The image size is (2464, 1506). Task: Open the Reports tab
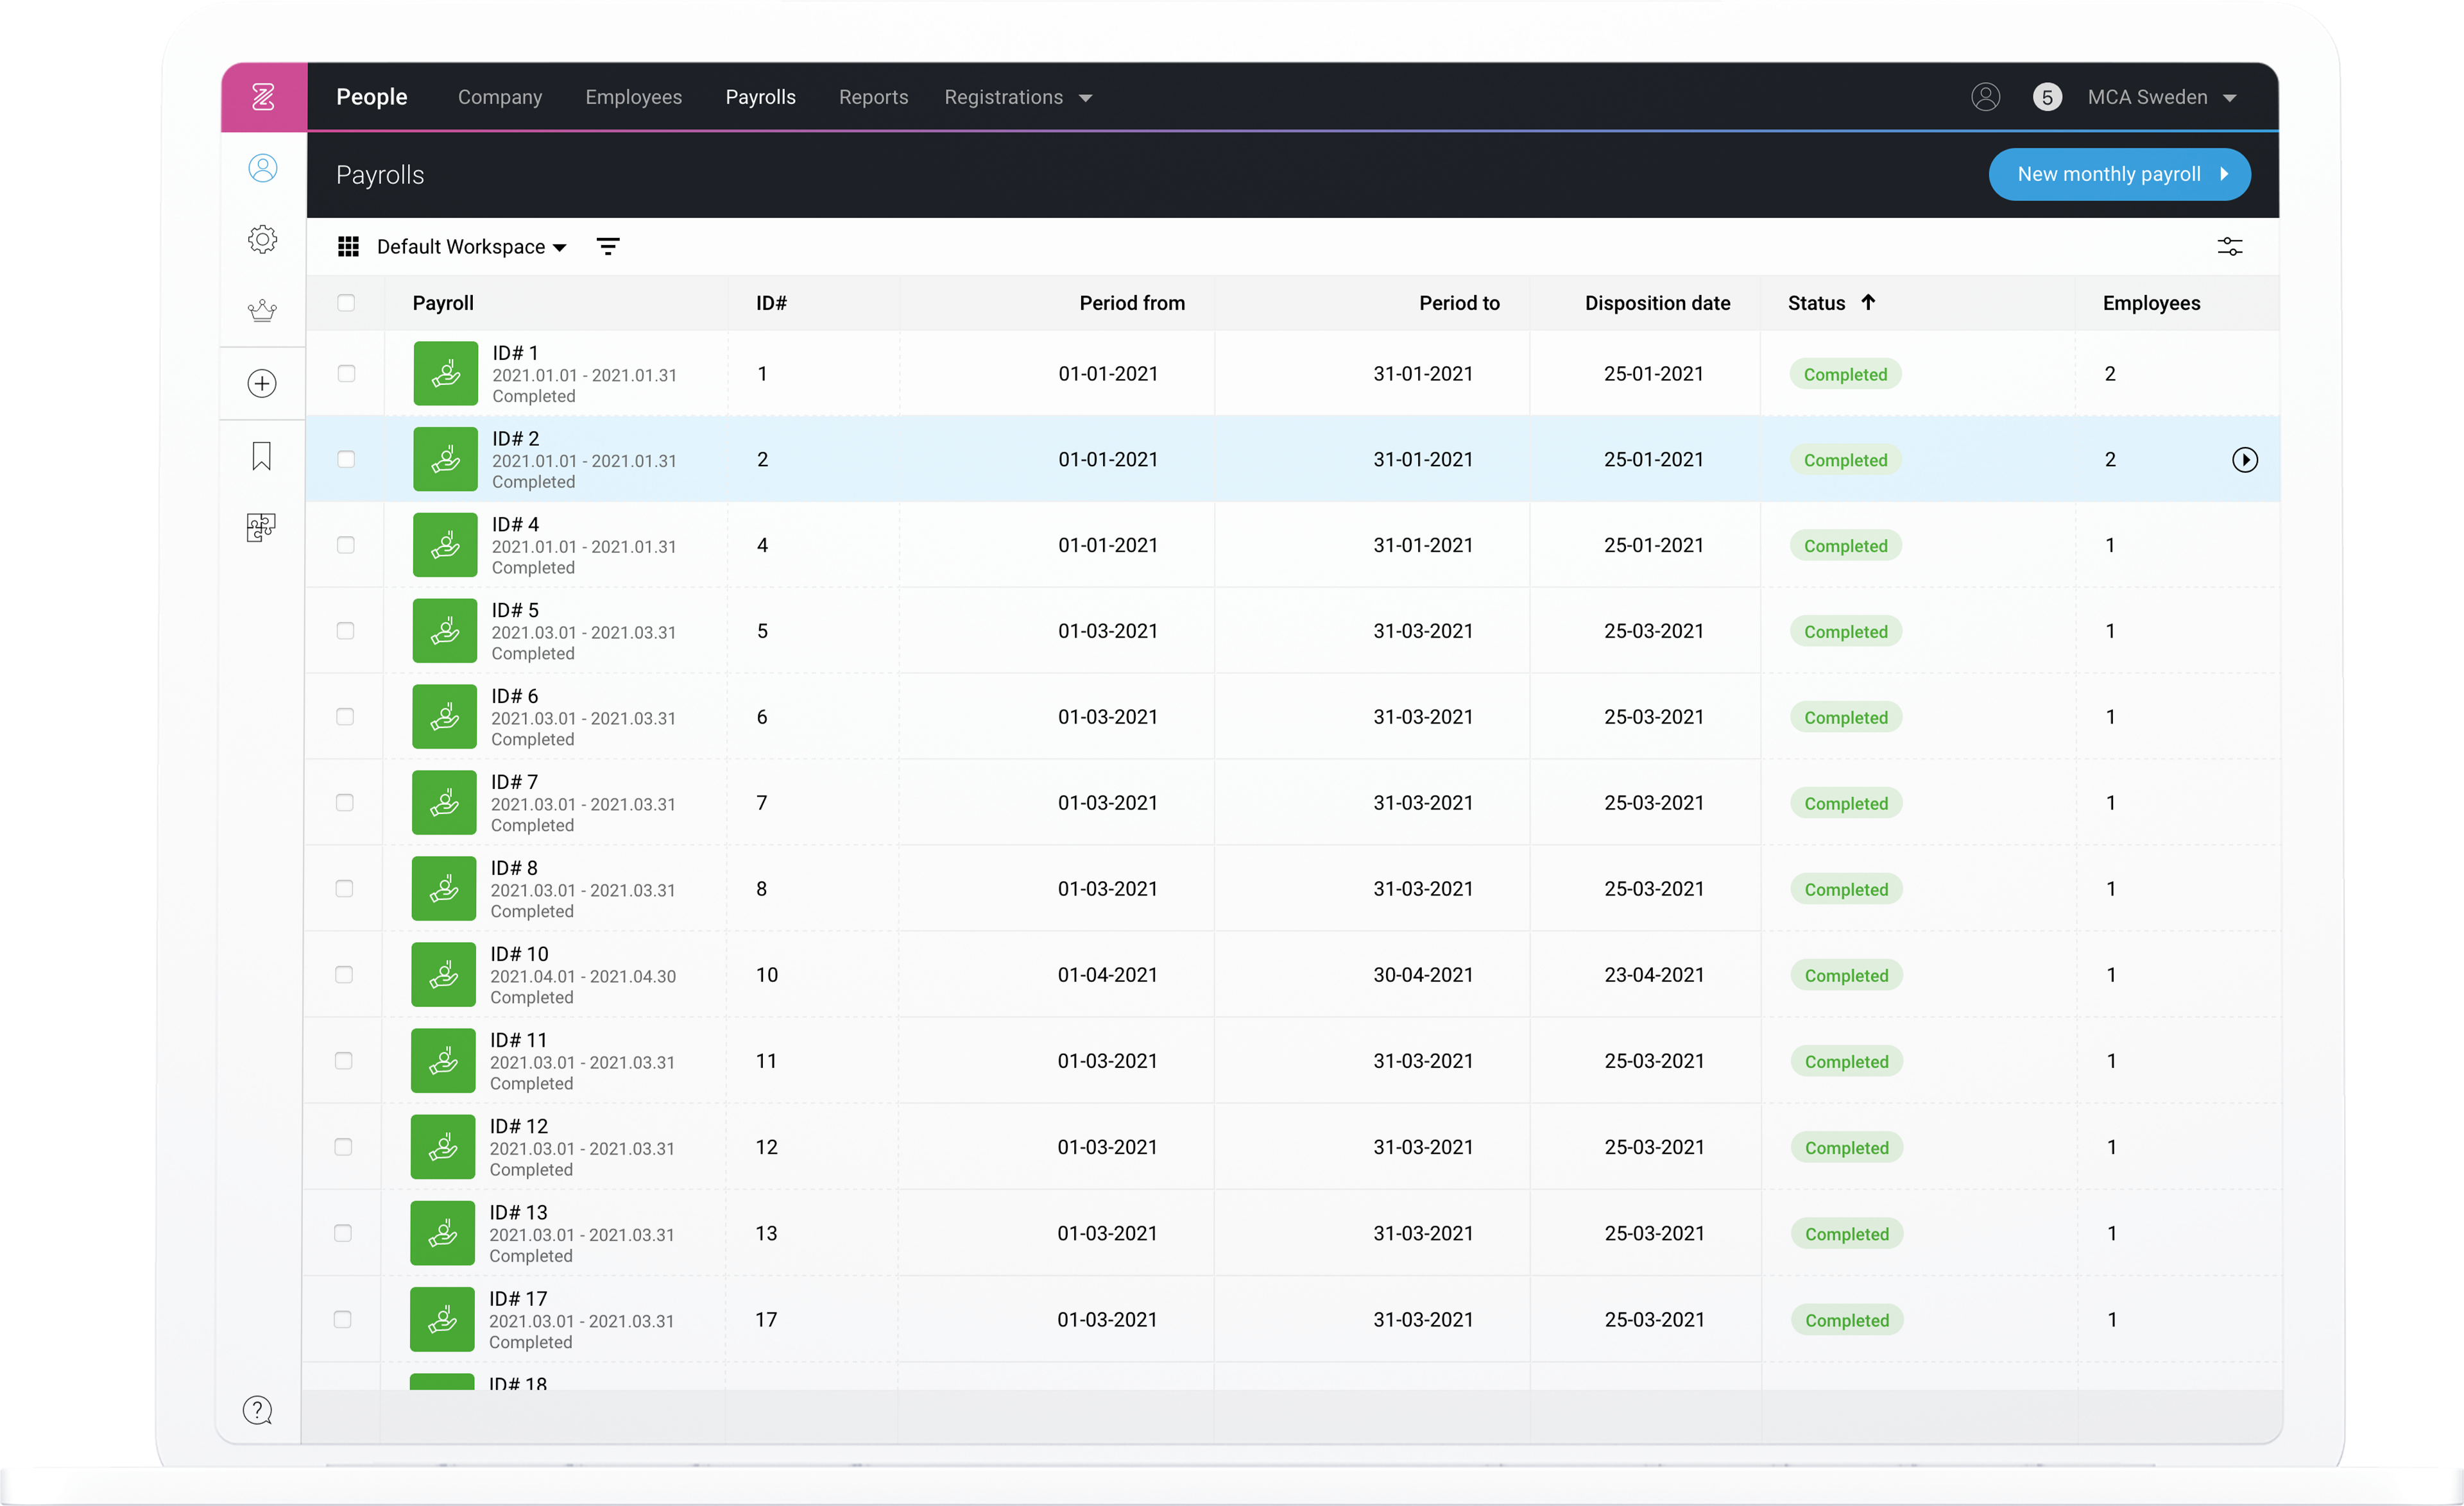click(871, 97)
